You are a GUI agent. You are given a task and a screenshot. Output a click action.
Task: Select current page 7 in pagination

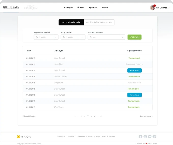pyautogui.click(x=88, y=116)
